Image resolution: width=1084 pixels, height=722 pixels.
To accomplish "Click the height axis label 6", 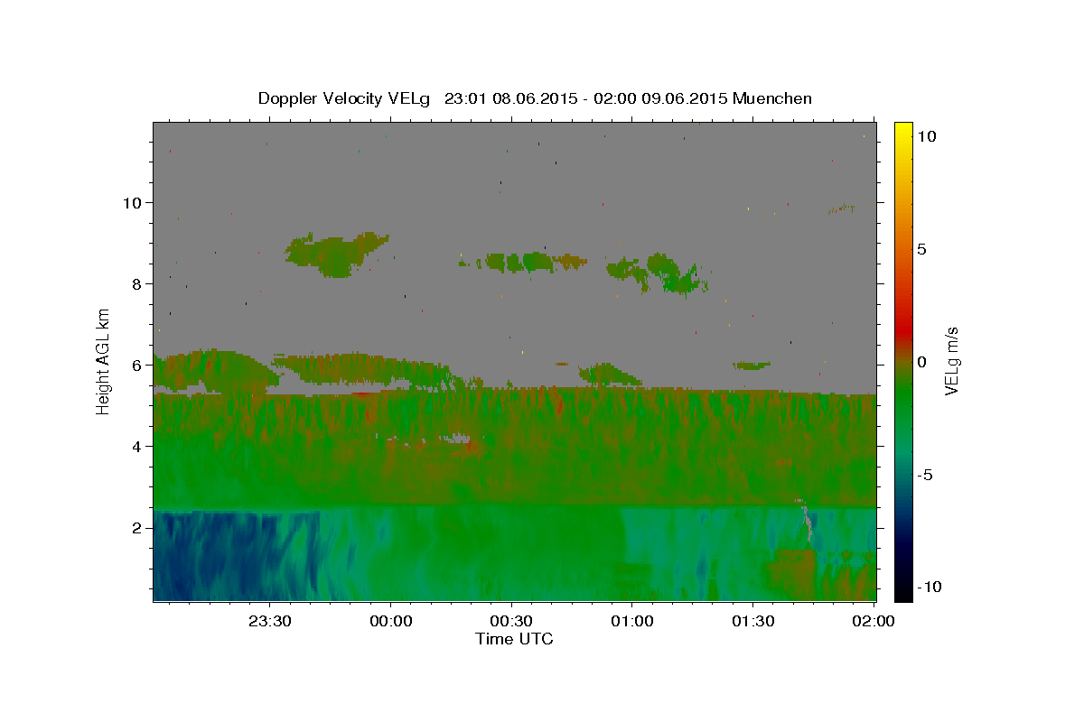I will 138,366.
